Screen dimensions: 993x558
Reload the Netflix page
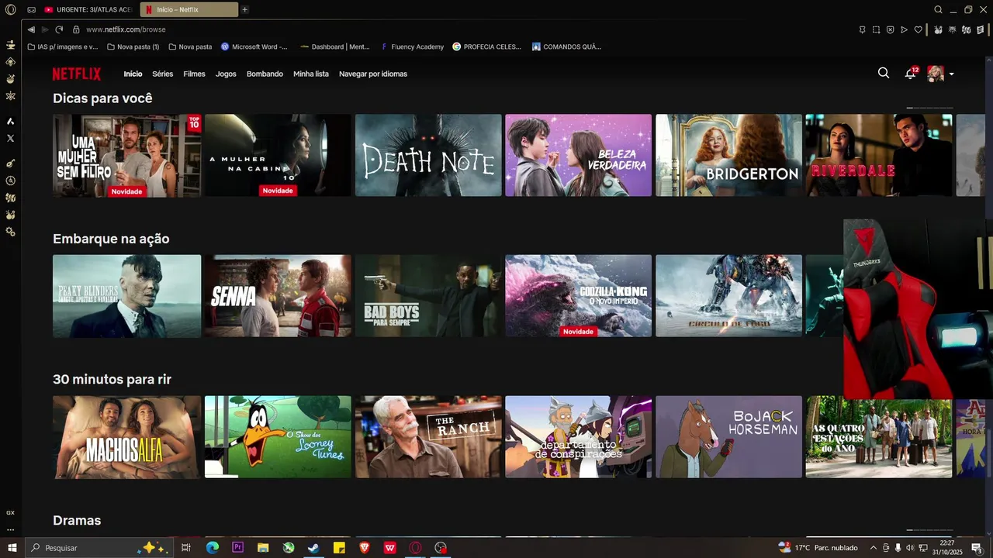coord(59,29)
